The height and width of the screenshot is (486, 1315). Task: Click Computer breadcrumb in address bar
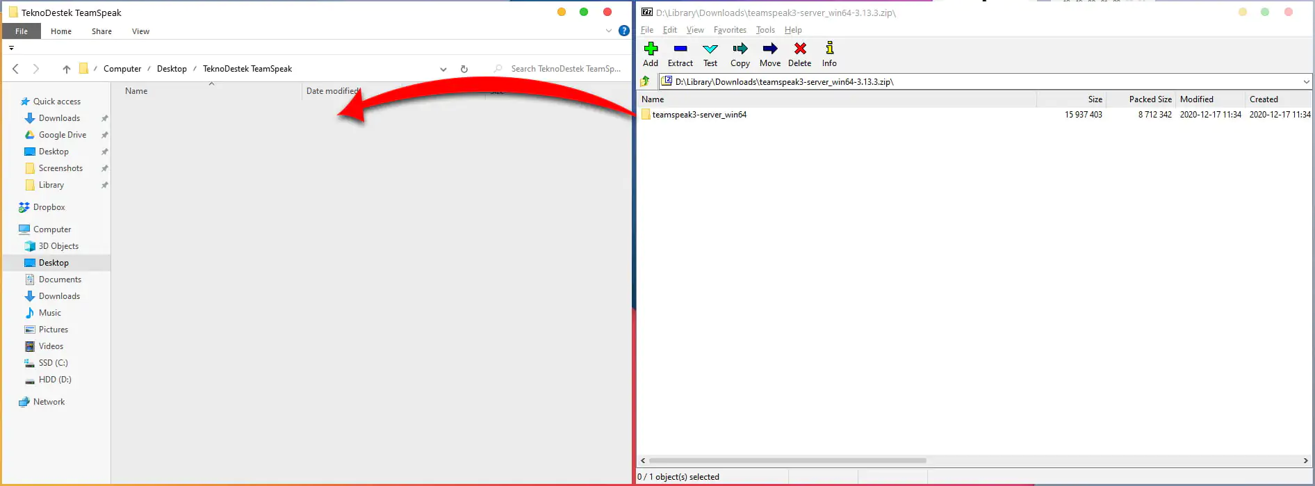pos(122,69)
